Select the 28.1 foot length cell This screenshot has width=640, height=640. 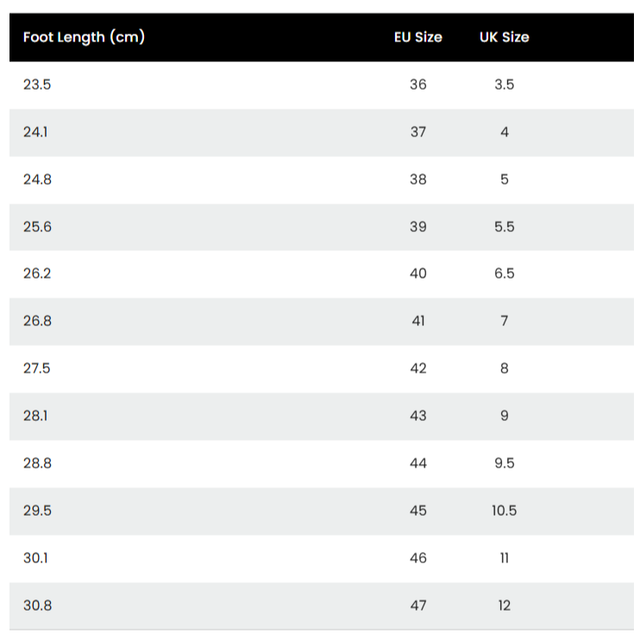[x=36, y=416]
